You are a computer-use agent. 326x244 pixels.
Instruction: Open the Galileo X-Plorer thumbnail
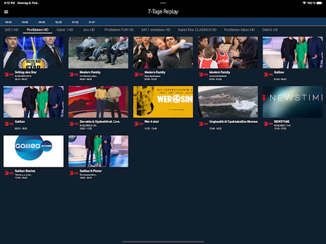98,151
